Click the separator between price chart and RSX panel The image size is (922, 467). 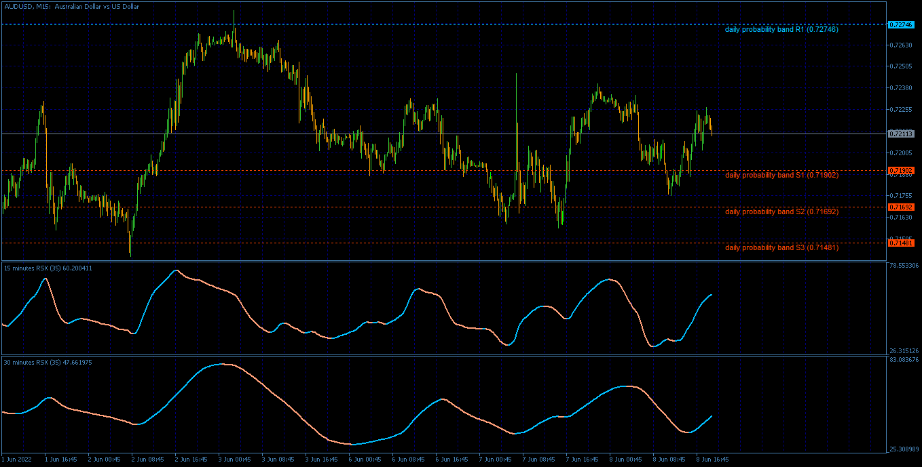tap(444, 261)
